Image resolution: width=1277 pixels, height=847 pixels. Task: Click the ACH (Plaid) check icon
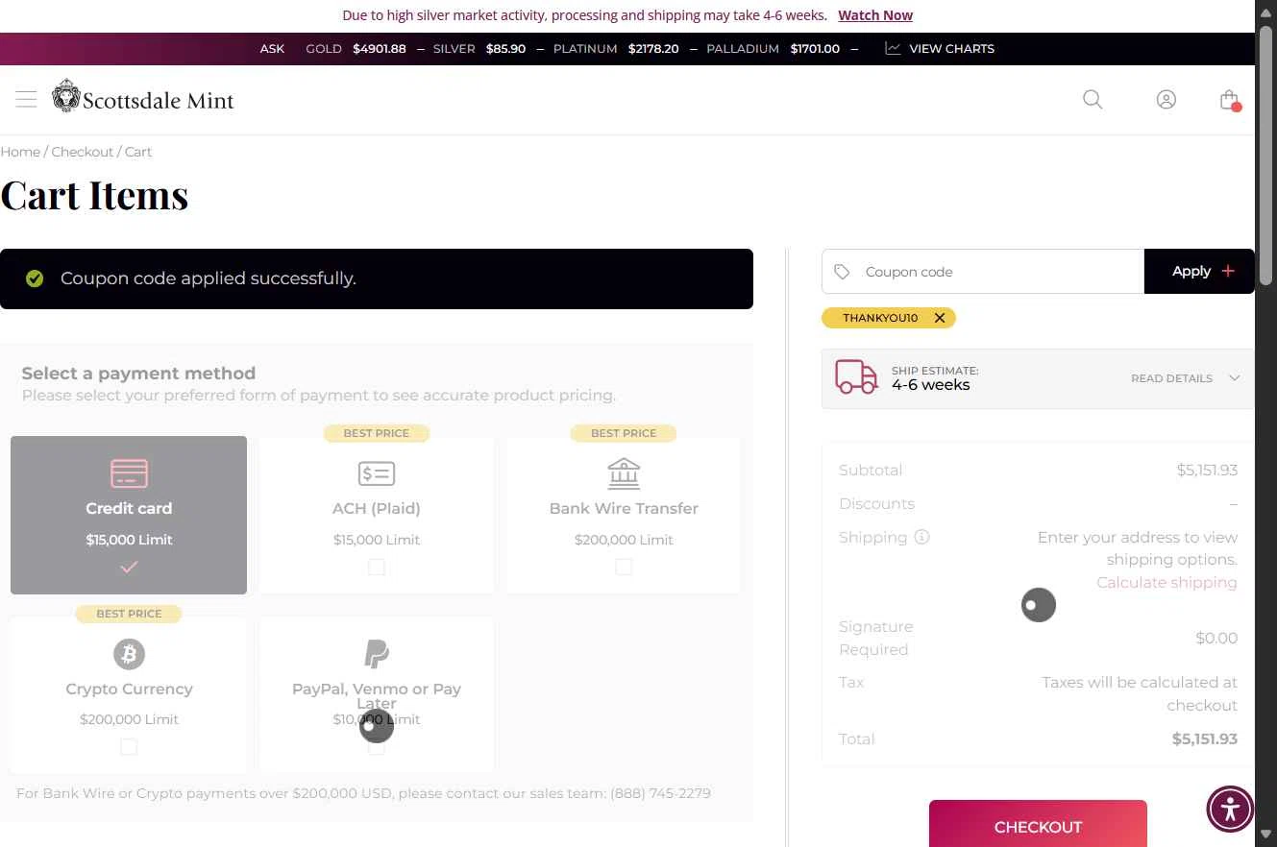pyautogui.click(x=376, y=473)
